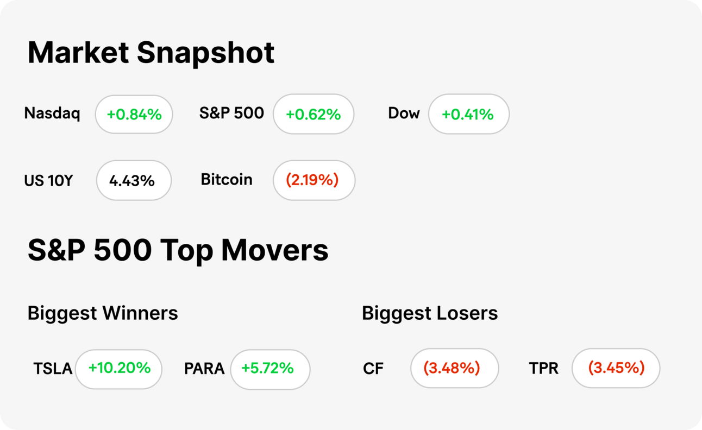
Task: Select the Biggest Losers label
Action: 430,313
